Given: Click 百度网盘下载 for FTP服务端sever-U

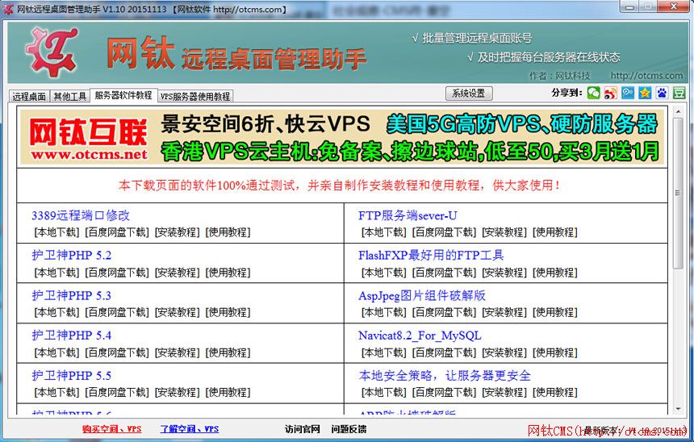Looking at the screenshot, I should 445,232.
